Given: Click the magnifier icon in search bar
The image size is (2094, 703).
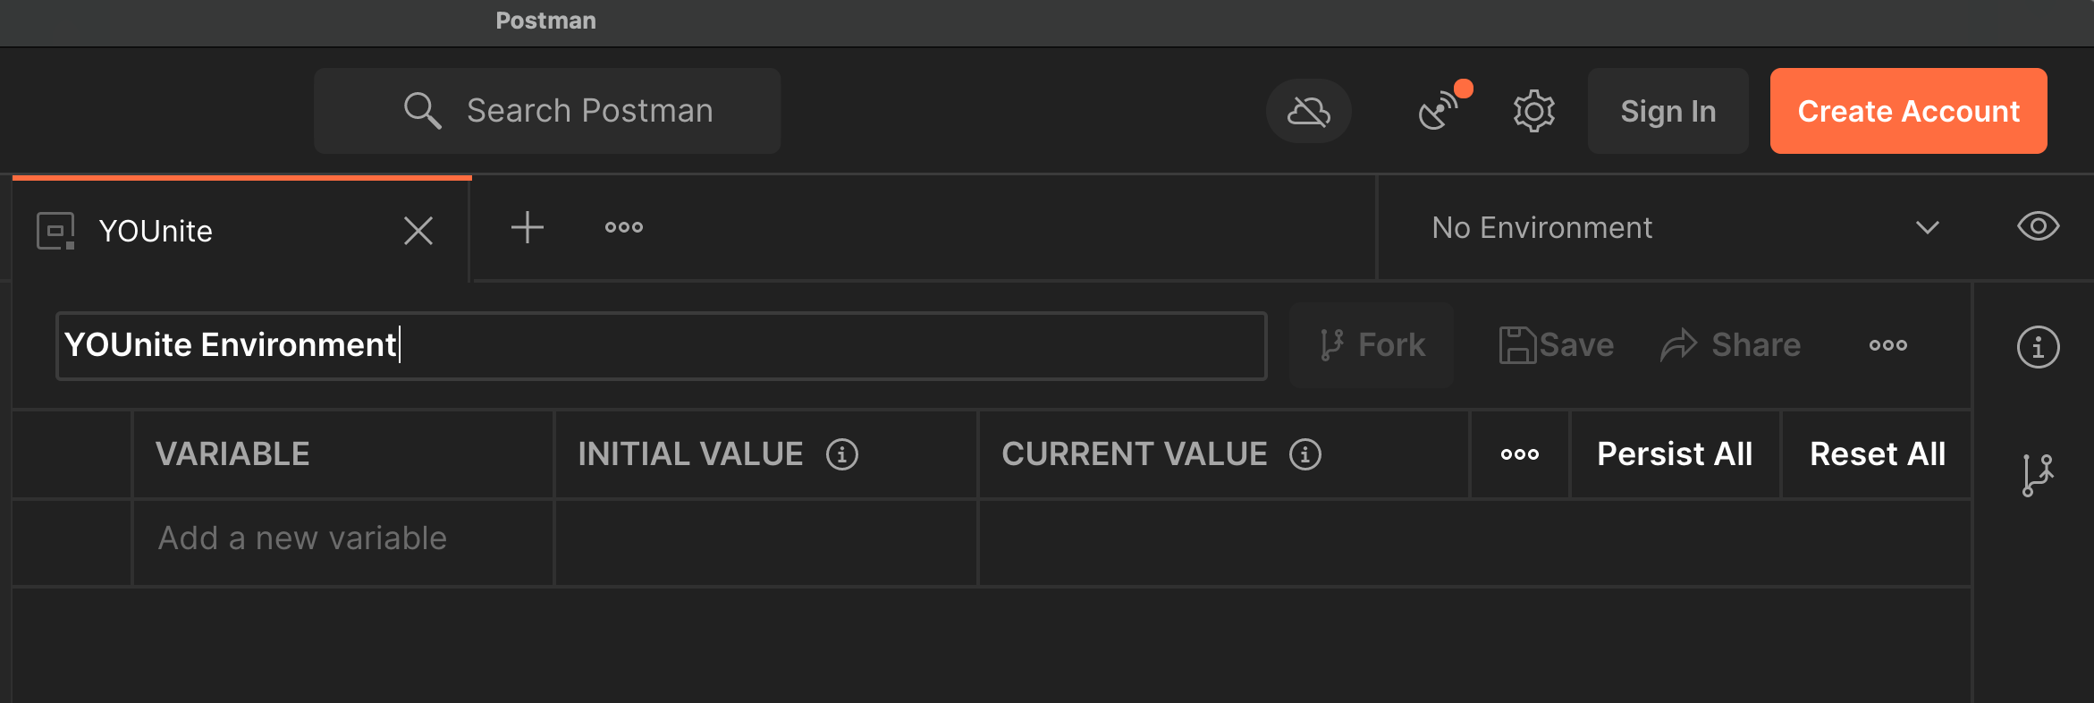Looking at the screenshot, I should point(422,112).
